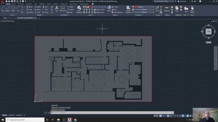The image size is (218, 122).
Task: Switch to the Output ribbon tab
Action: pos(49,4)
